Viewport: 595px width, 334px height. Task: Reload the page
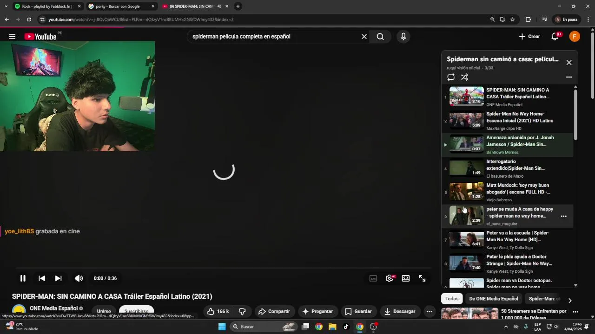29,19
